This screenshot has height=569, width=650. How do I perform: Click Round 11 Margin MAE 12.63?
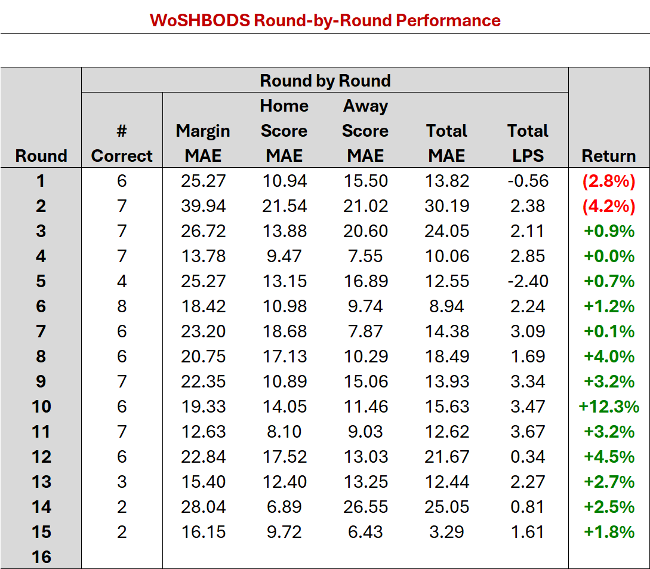click(x=203, y=432)
